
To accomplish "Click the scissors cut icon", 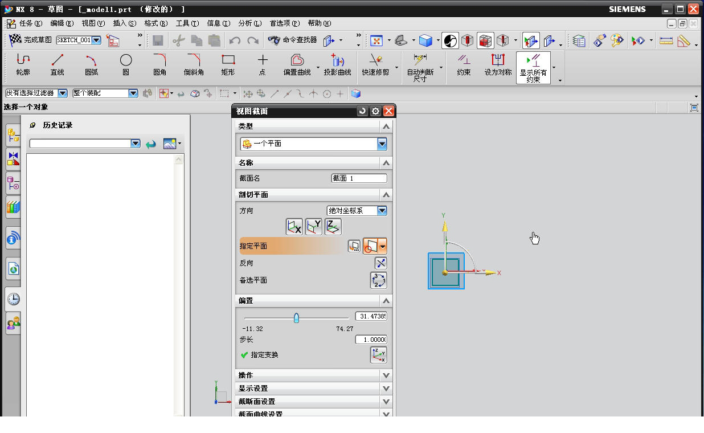I will tap(178, 40).
